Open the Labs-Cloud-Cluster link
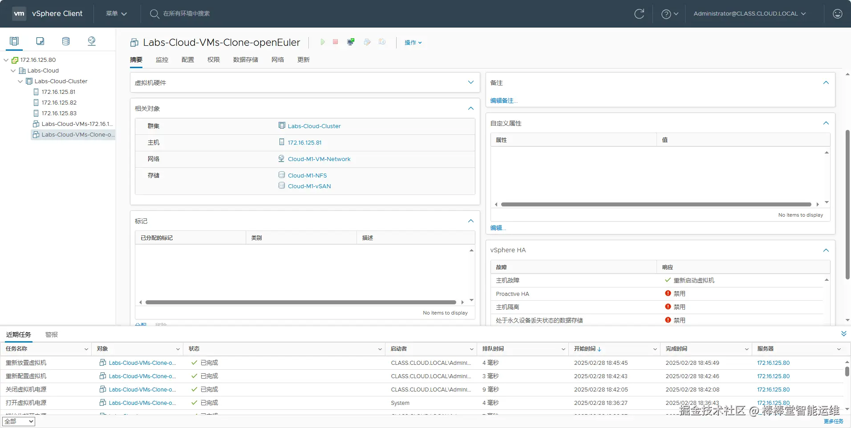This screenshot has width=851, height=428. pos(314,126)
